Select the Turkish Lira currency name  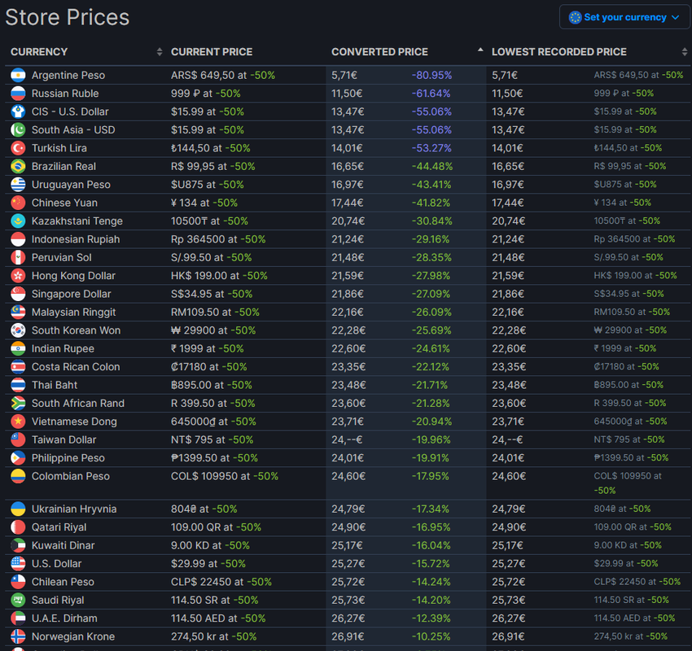click(x=59, y=148)
